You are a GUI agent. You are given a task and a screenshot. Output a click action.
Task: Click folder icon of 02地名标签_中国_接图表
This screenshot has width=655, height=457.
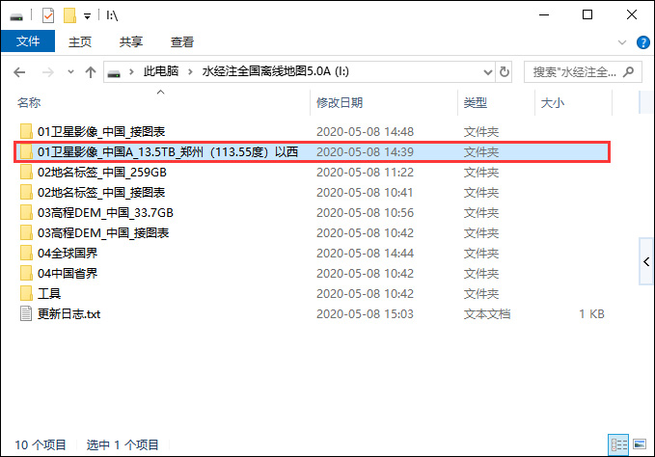[x=26, y=193]
